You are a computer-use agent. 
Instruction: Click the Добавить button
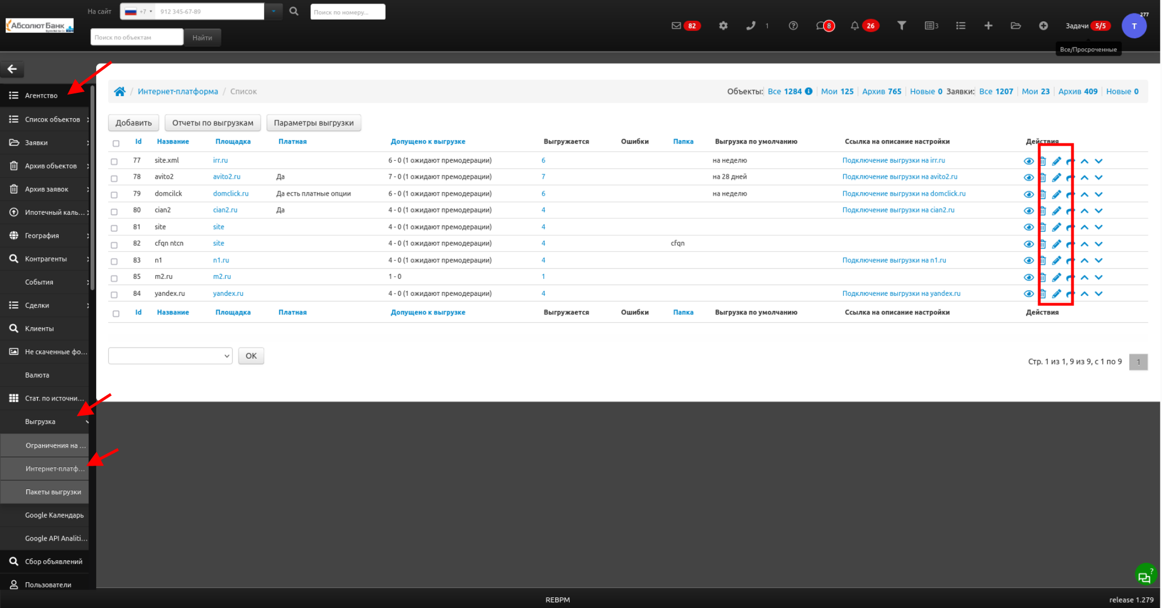click(x=133, y=123)
